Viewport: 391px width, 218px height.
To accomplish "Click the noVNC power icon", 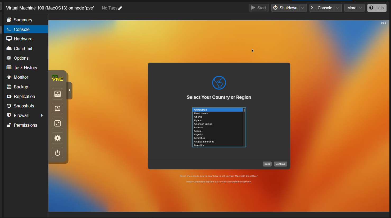I will tap(57, 153).
